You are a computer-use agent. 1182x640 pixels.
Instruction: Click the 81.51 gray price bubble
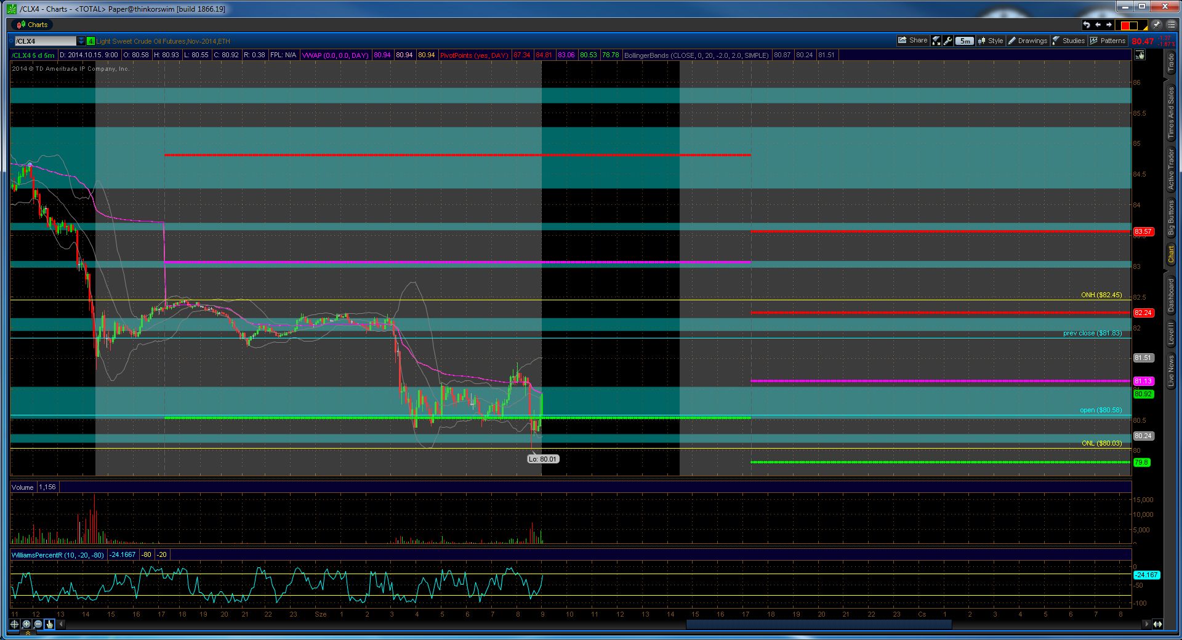pos(1143,358)
